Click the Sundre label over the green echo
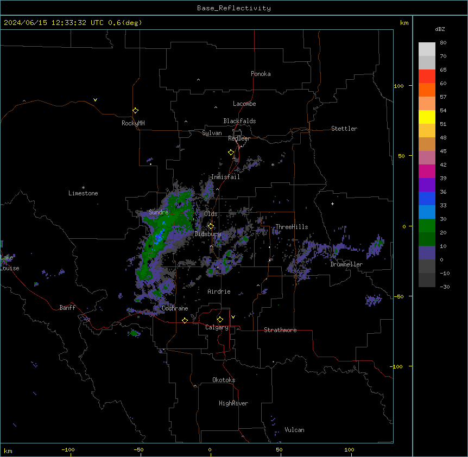 [x=159, y=212]
